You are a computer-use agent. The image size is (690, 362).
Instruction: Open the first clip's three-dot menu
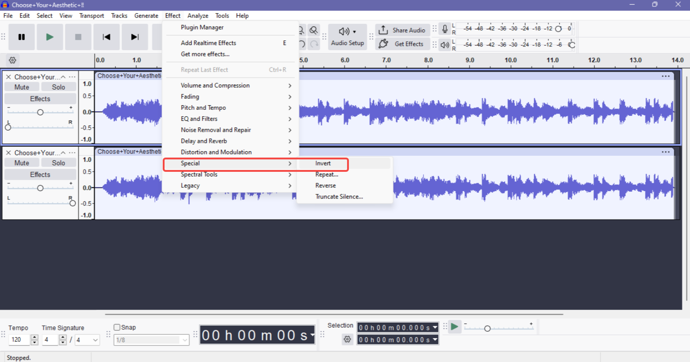pos(666,76)
